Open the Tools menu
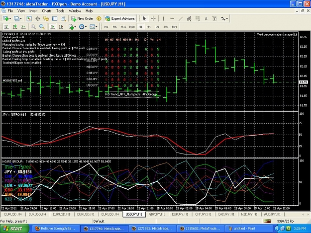The image size is (311, 233). click(60, 11)
